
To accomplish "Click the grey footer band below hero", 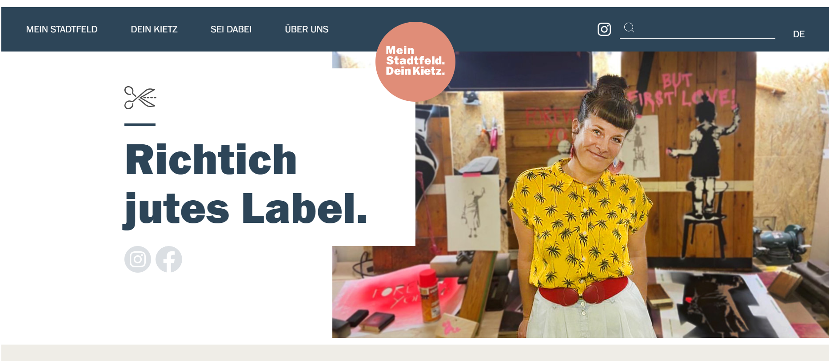I will tap(415, 353).
